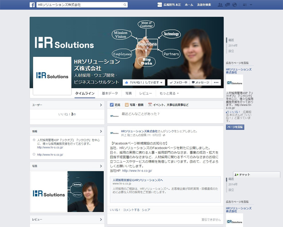Open the チャット bar

(x=257, y=174)
